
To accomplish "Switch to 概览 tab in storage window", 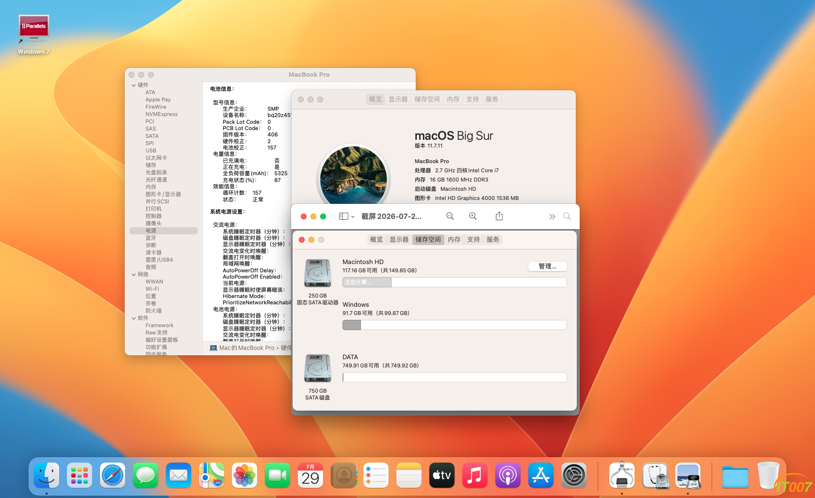I will (376, 240).
